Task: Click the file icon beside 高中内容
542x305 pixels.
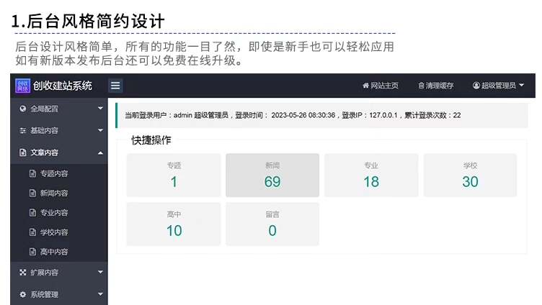Action: (x=32, y=252)
